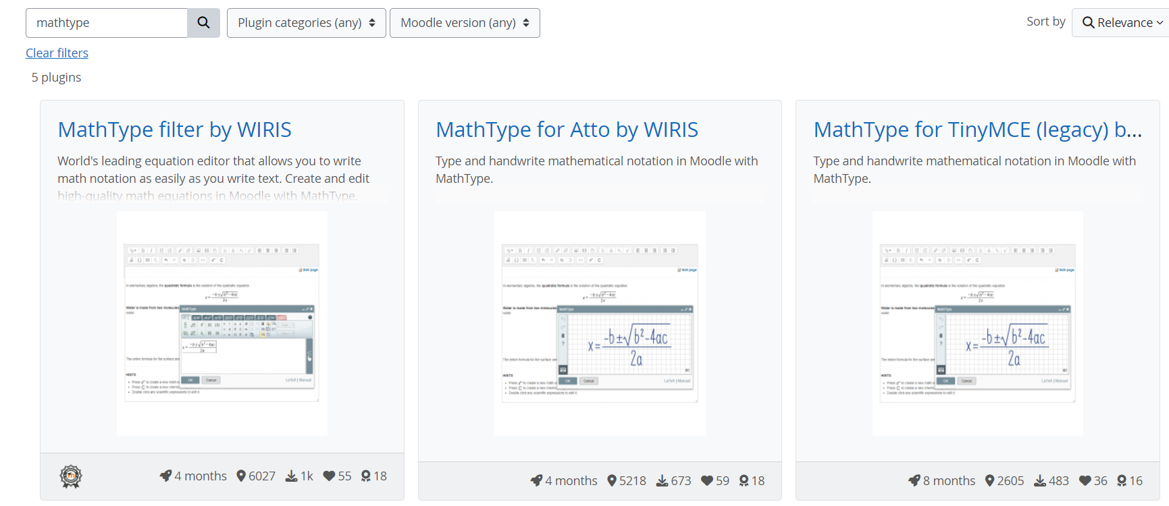The height and width of the screenshot is (506, 1169).
Task: Click the award badge on MathType filter card
Action: [71, 476]
